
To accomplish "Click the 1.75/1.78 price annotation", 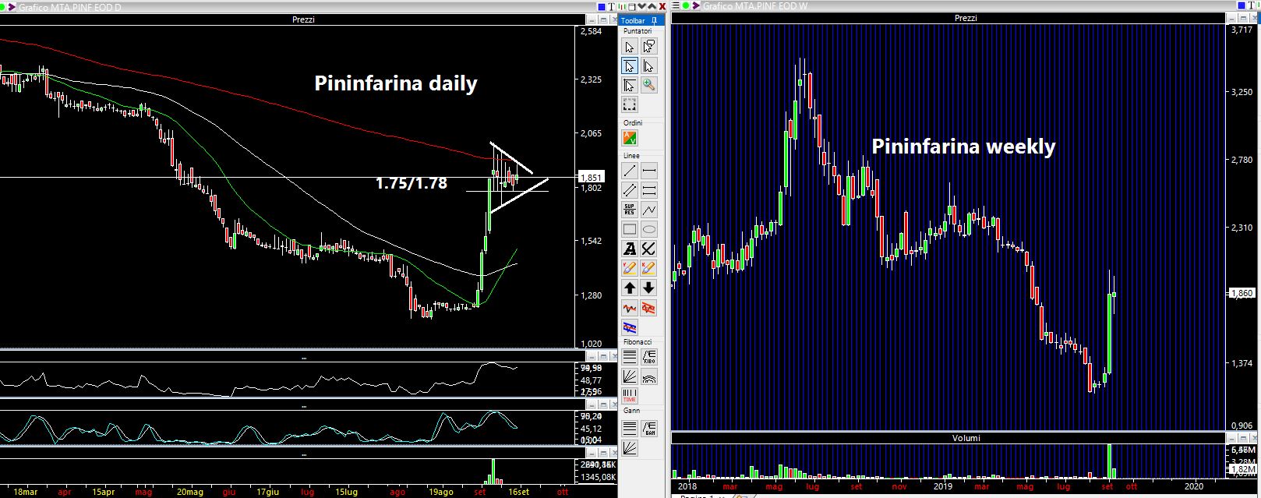I will click(x=412, y=183).
